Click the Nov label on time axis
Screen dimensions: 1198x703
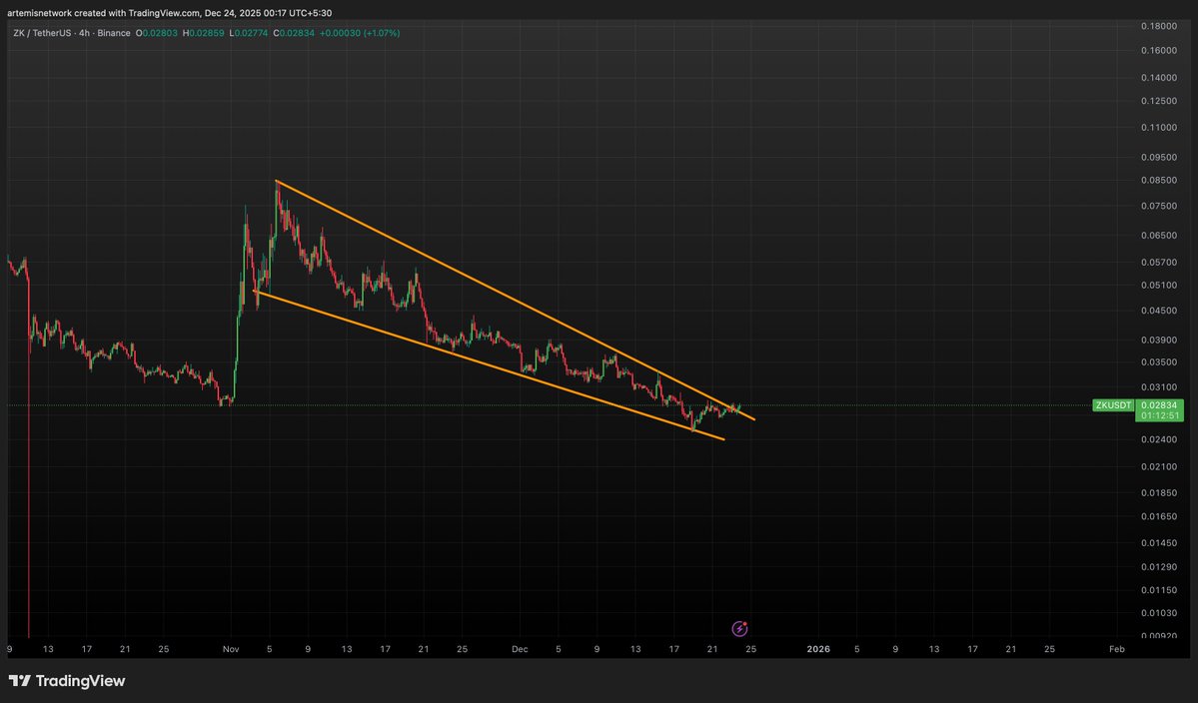[231, 649]
